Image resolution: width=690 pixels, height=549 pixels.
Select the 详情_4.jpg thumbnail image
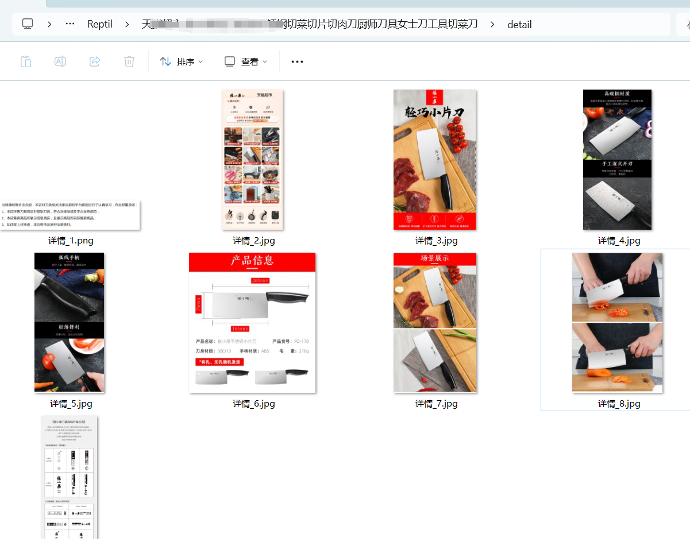pos(618,160)
